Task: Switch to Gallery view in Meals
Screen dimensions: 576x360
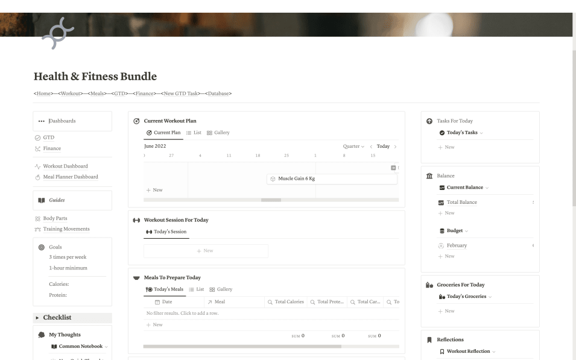Action: click(x=221, y=289)
